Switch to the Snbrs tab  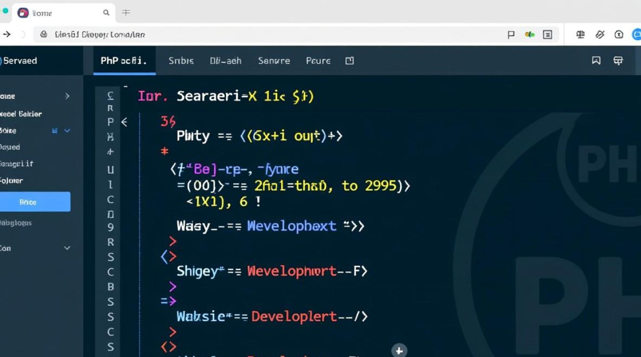coord(181,60)
